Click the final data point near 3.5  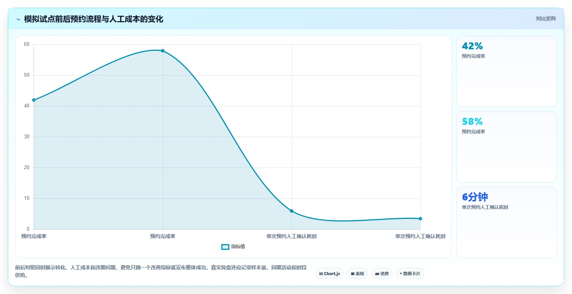(x=420, y=218)
